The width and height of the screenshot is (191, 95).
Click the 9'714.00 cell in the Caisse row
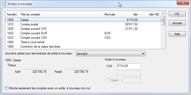(132, 20)
